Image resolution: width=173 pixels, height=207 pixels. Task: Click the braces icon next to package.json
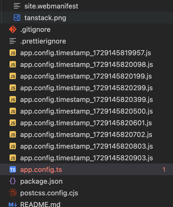[12, 181]
